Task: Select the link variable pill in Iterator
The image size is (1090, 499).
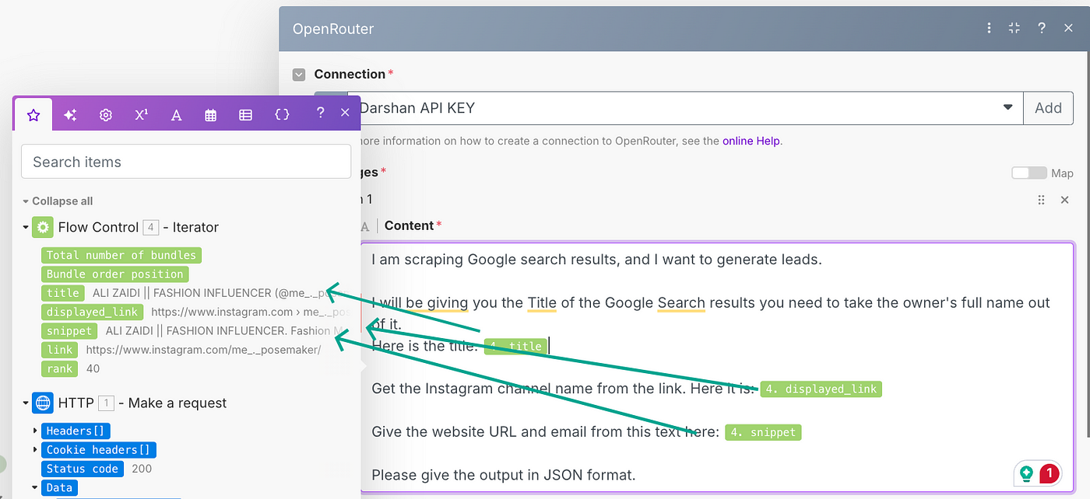Action: tap(60, 350)
